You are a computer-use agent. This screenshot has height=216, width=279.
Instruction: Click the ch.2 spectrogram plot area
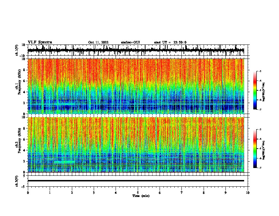tap(136, 145)
